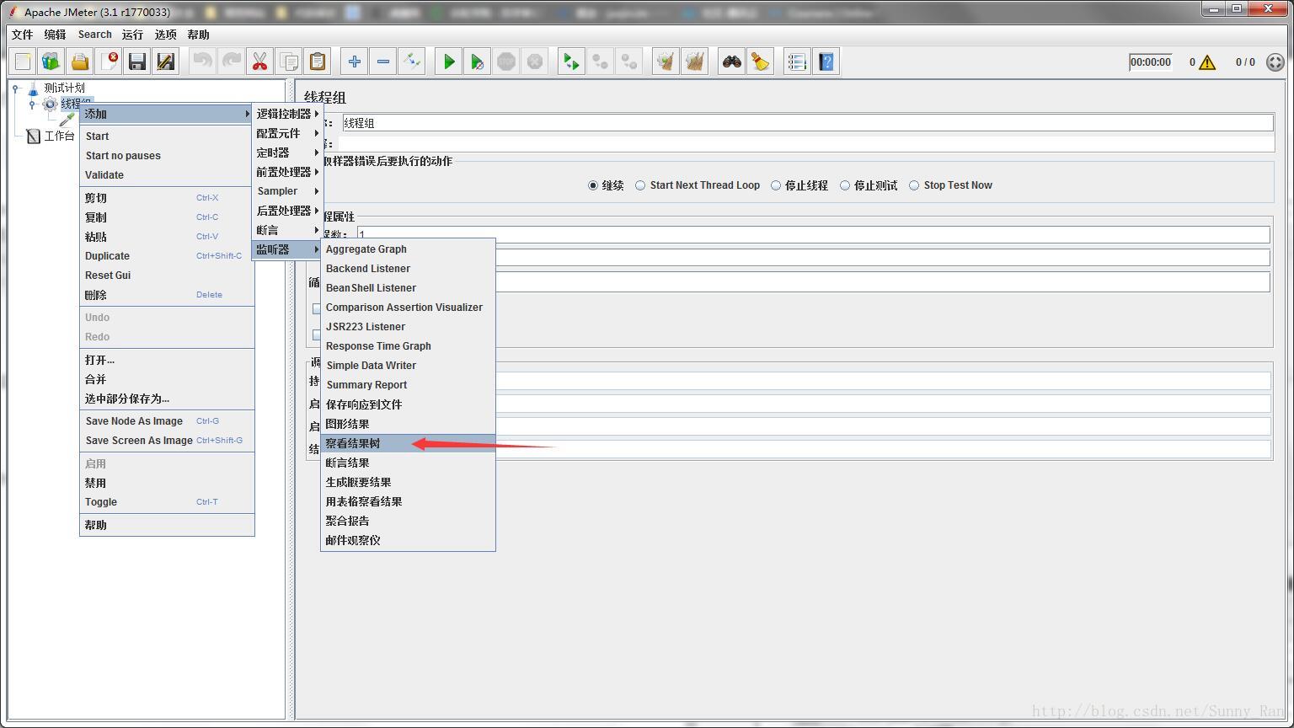The height and width of the screenshot is (728, 1294).
Task: Choose 察看结果树 listener
Action: (x=408, y=443)
